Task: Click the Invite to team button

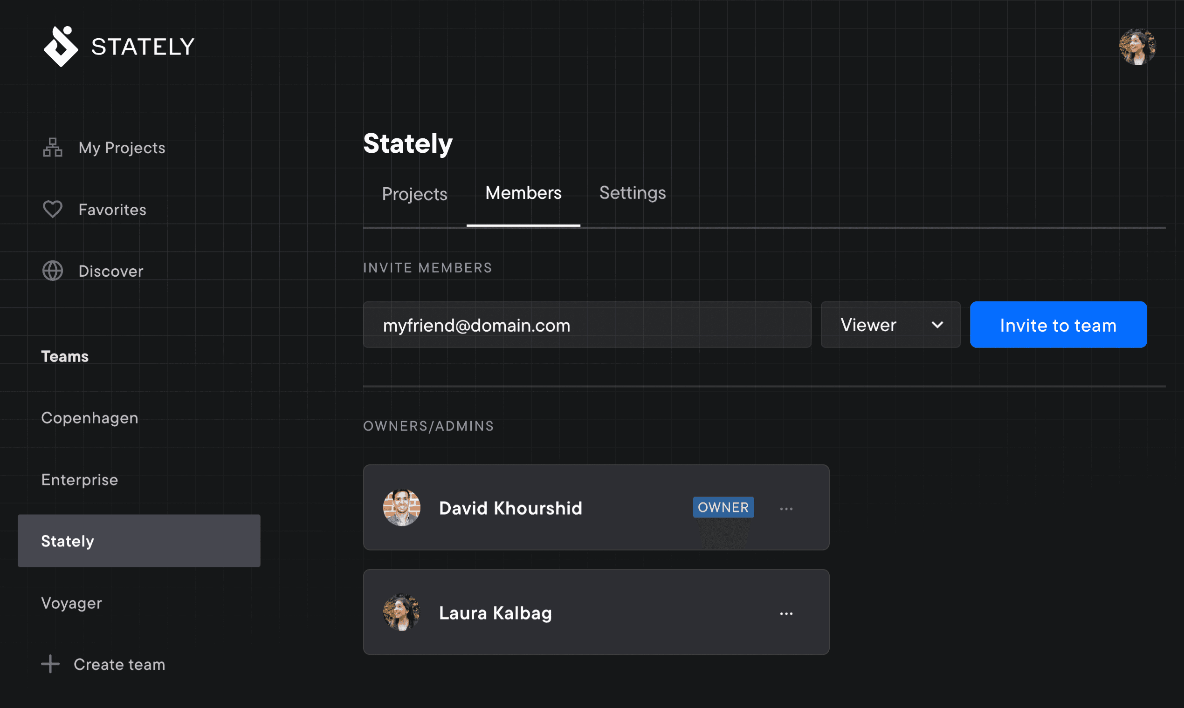Action: click(1058, 324)
